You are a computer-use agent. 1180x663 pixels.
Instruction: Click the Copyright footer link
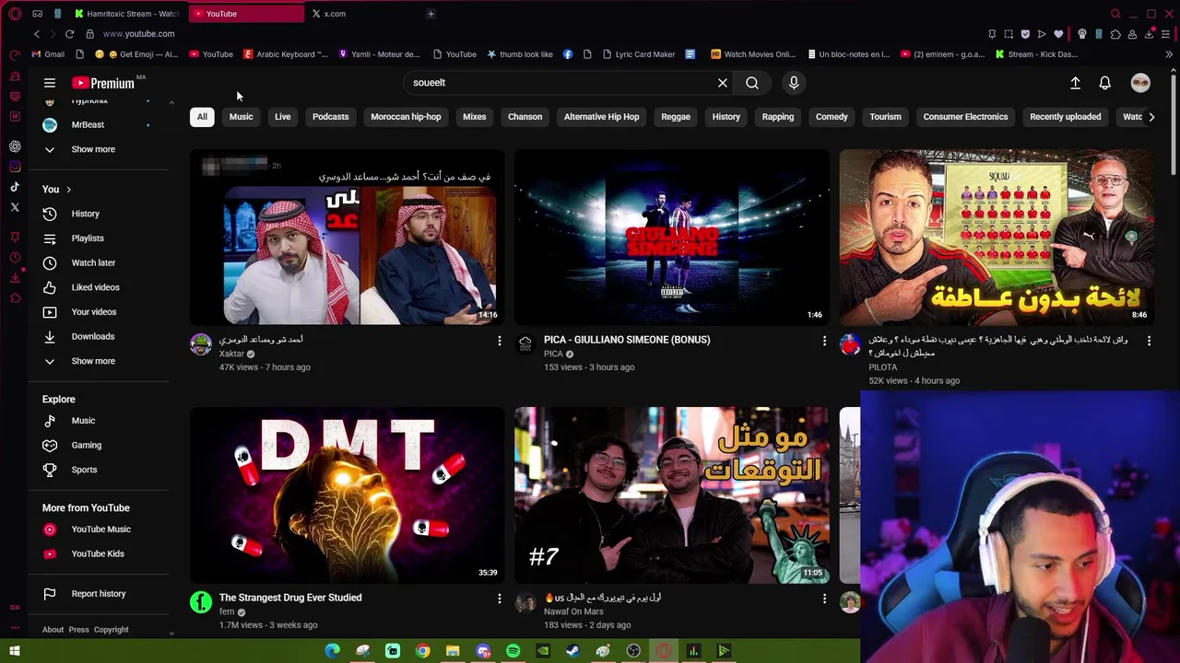[x=111, y=630]
